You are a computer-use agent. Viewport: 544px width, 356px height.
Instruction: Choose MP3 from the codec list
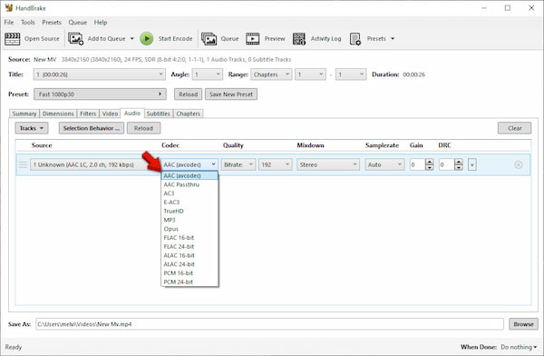click(189, 220)
